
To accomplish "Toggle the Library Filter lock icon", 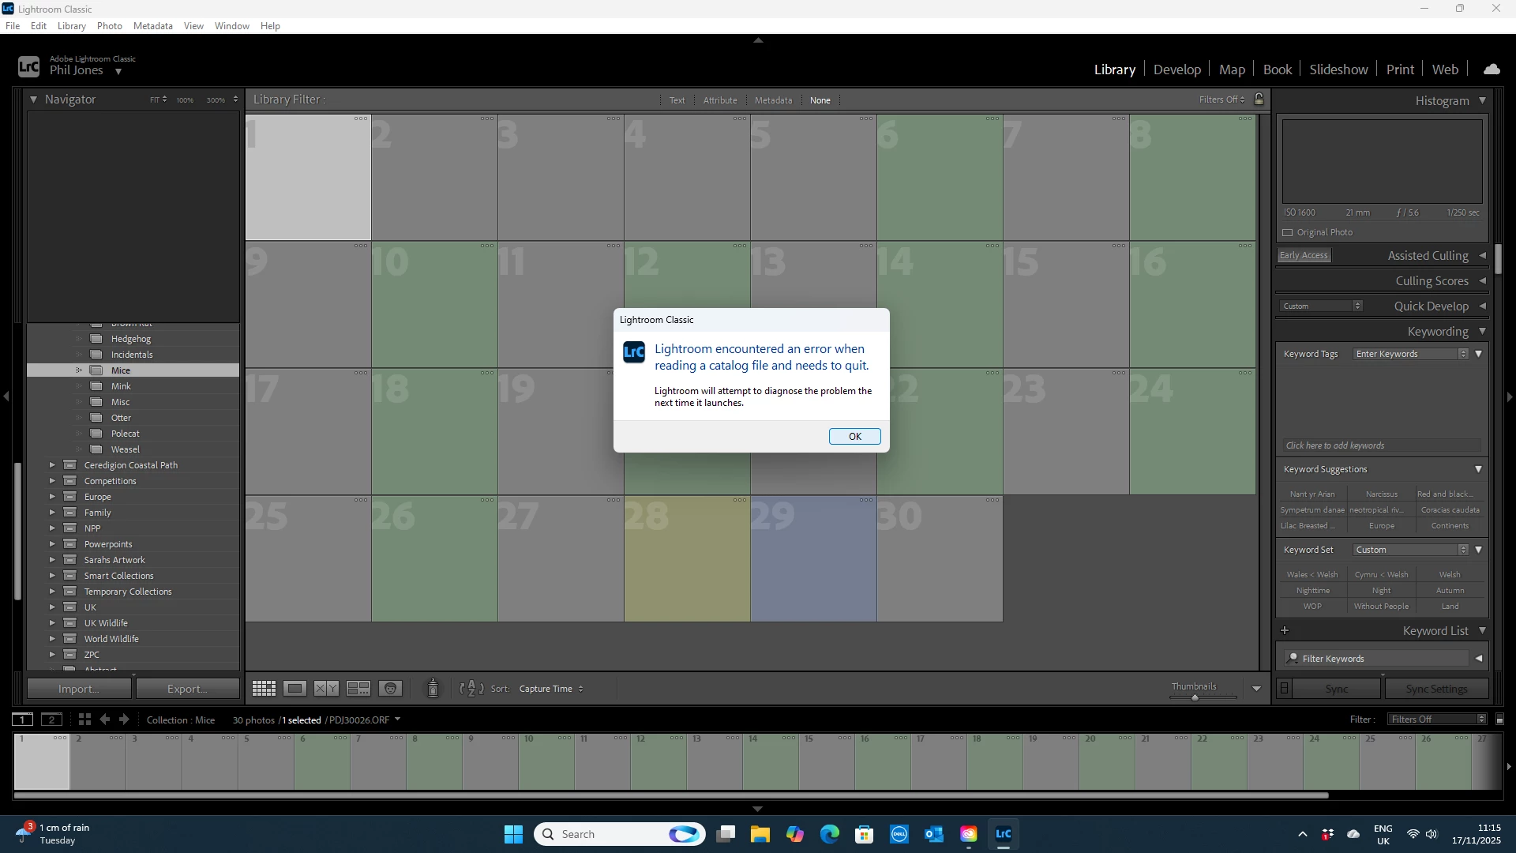I will [1259, 100].
